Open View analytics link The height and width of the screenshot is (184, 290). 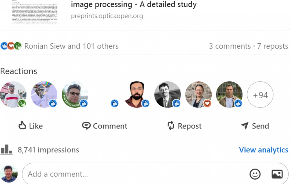pos(264,150)
